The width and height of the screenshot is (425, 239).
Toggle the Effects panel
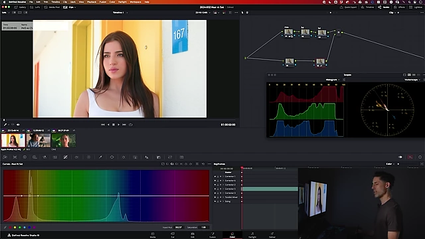pyautogui.click(x=400, y=7)
